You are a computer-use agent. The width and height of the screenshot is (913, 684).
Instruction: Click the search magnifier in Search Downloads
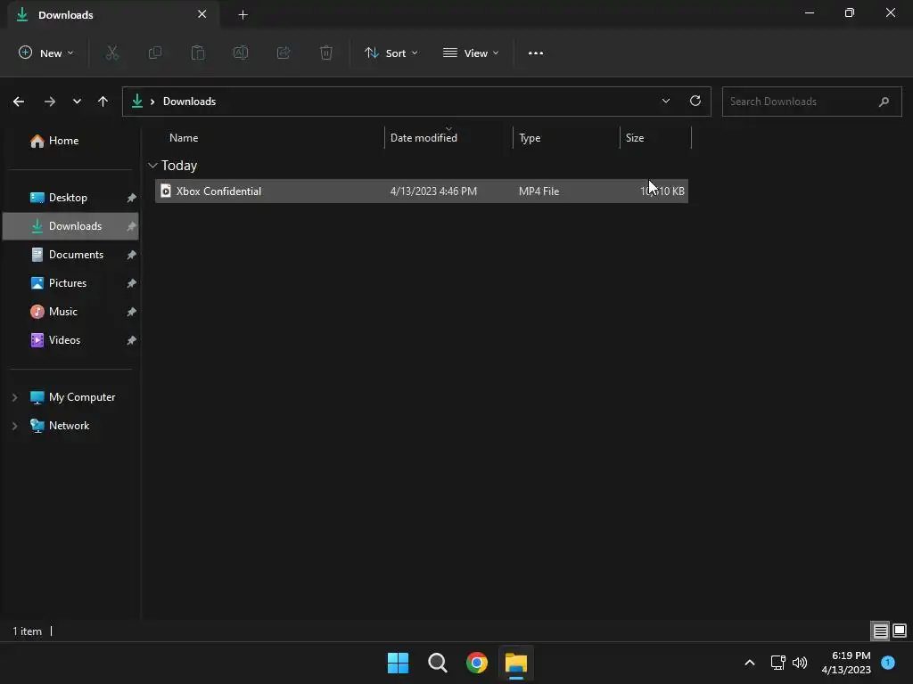(884, 102)
